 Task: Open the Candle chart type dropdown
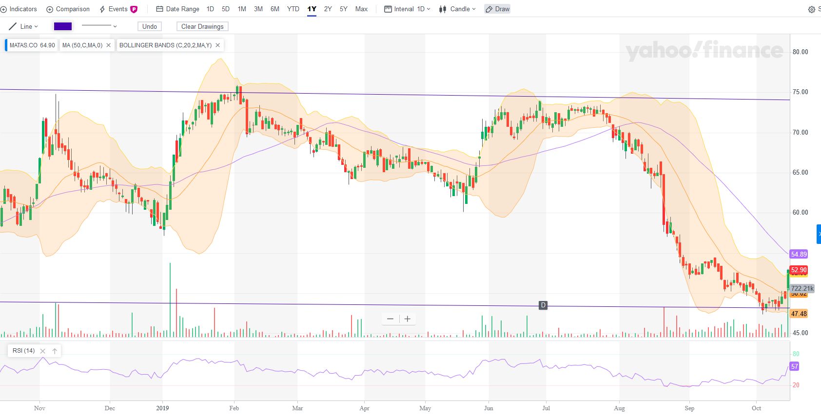pos(457,9)
